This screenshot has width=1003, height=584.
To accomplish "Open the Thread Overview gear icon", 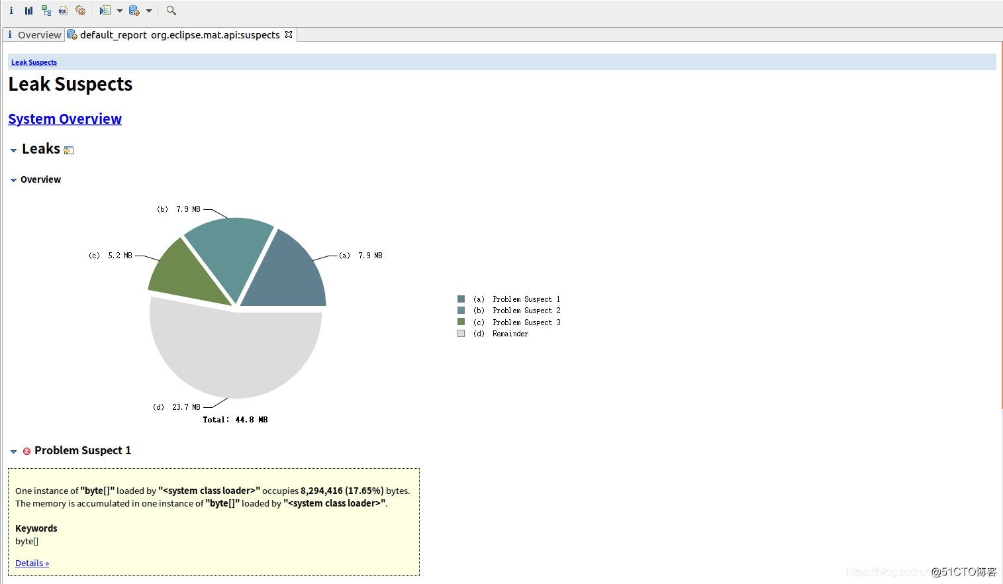I will tap(80, 11).
